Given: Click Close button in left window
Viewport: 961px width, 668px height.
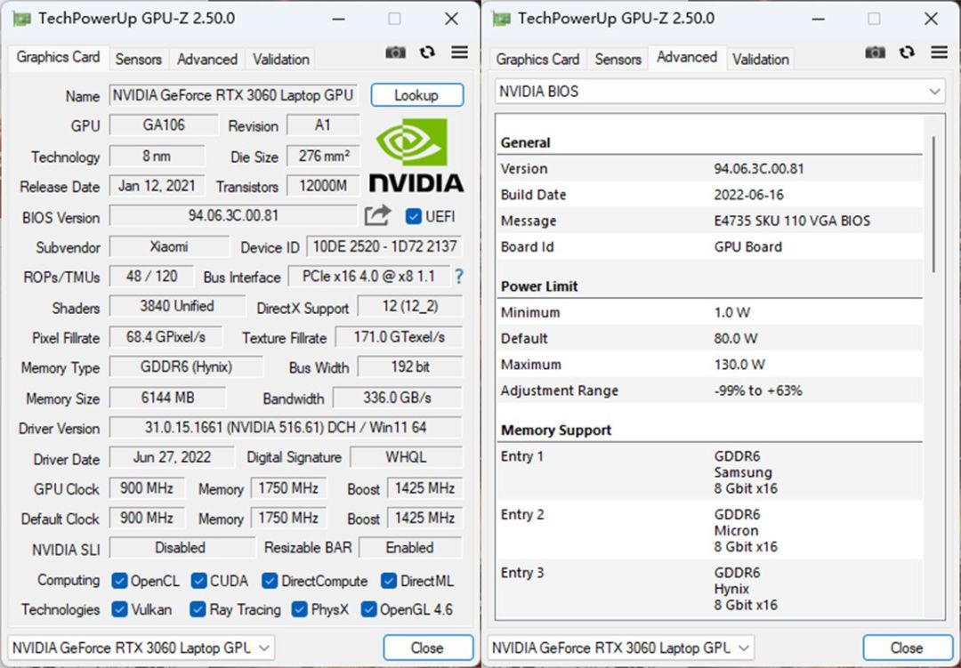Looking at the screenshot, I should click(428, 648).
